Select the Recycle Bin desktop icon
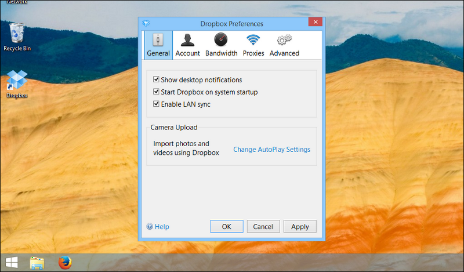The height and width of the screenshot is (272, 464). pos(17,37)
